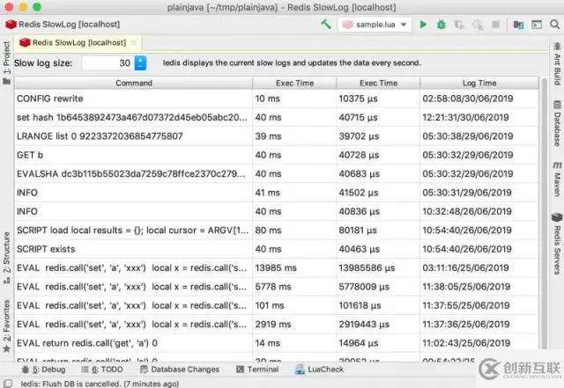Open the LuaCheck tool window
The image size is (564, 388).
(x=319, y=370)
